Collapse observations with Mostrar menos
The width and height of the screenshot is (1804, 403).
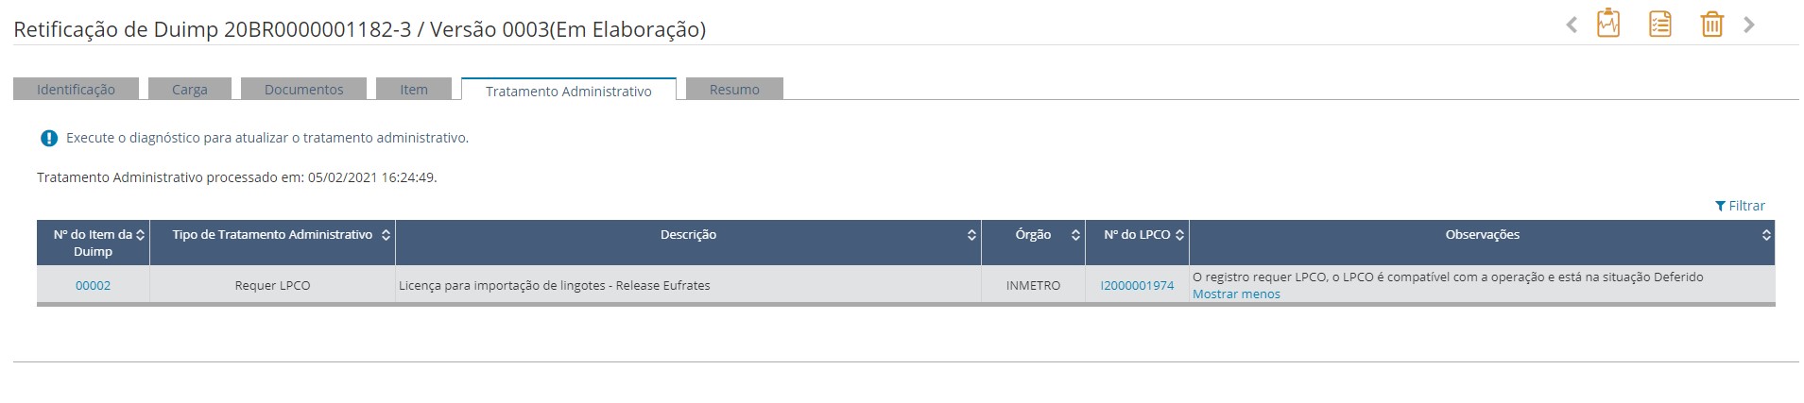[x=1236, y=294]
